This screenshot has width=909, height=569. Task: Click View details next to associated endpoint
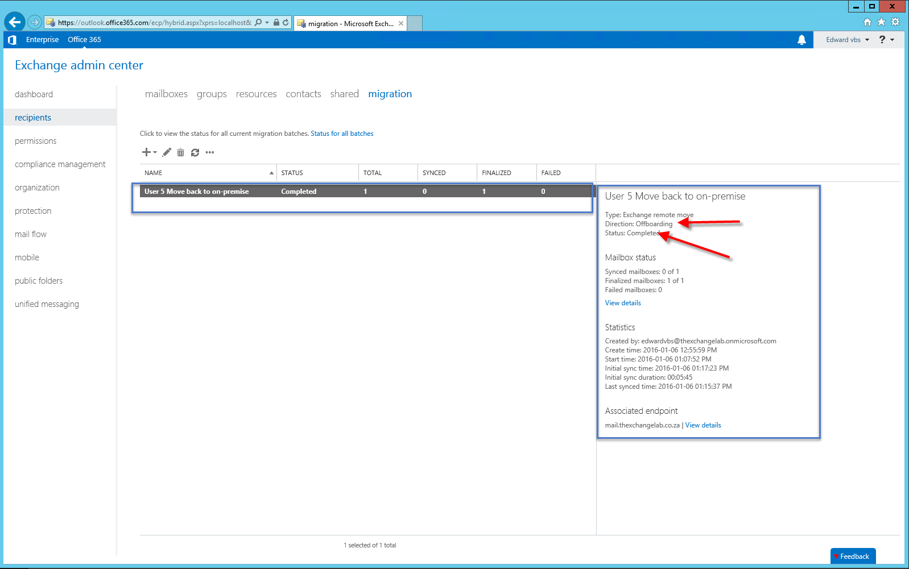tap(703, 425)
